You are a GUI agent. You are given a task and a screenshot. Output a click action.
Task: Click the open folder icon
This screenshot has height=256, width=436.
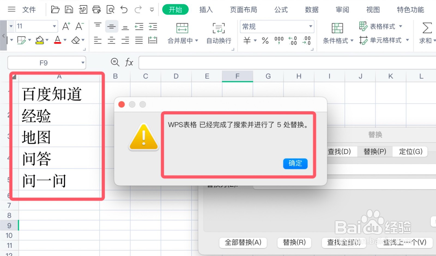55,10
